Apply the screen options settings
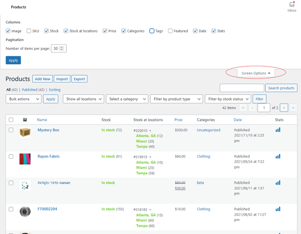 point(13,60)
